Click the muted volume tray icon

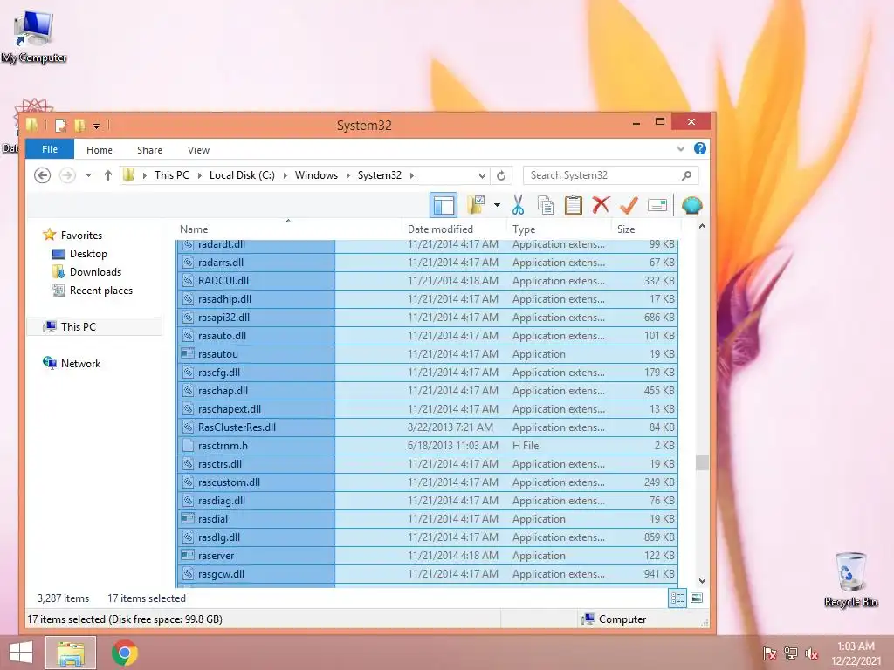pyautogui.click(x=811, y=653)
